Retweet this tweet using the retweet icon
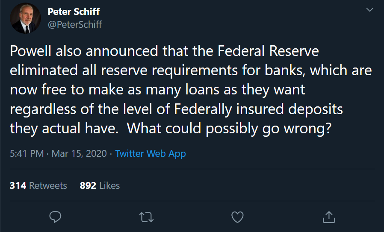384x232 pixels. pos(146,217)
